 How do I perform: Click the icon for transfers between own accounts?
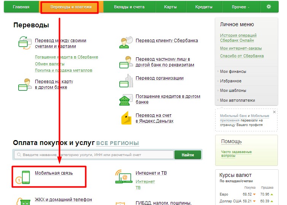pos(25,43)
